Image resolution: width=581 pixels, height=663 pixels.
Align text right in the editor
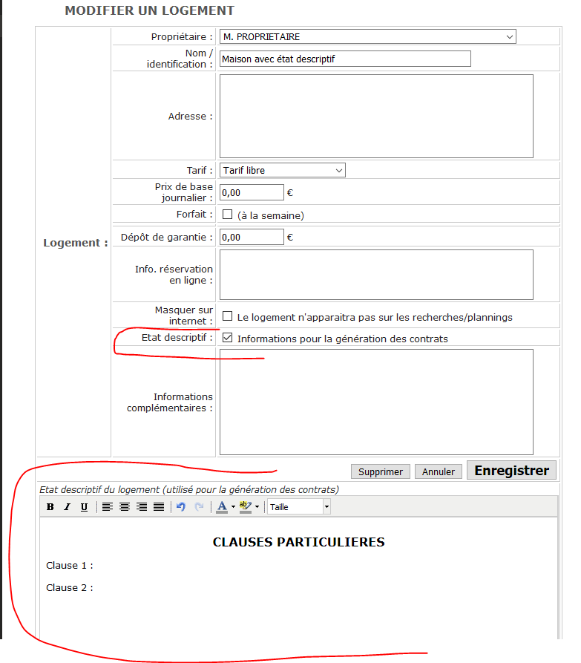coord(142,506)
